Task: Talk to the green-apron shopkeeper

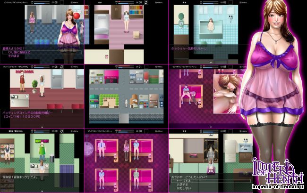Action: click(x=42, y=151)
